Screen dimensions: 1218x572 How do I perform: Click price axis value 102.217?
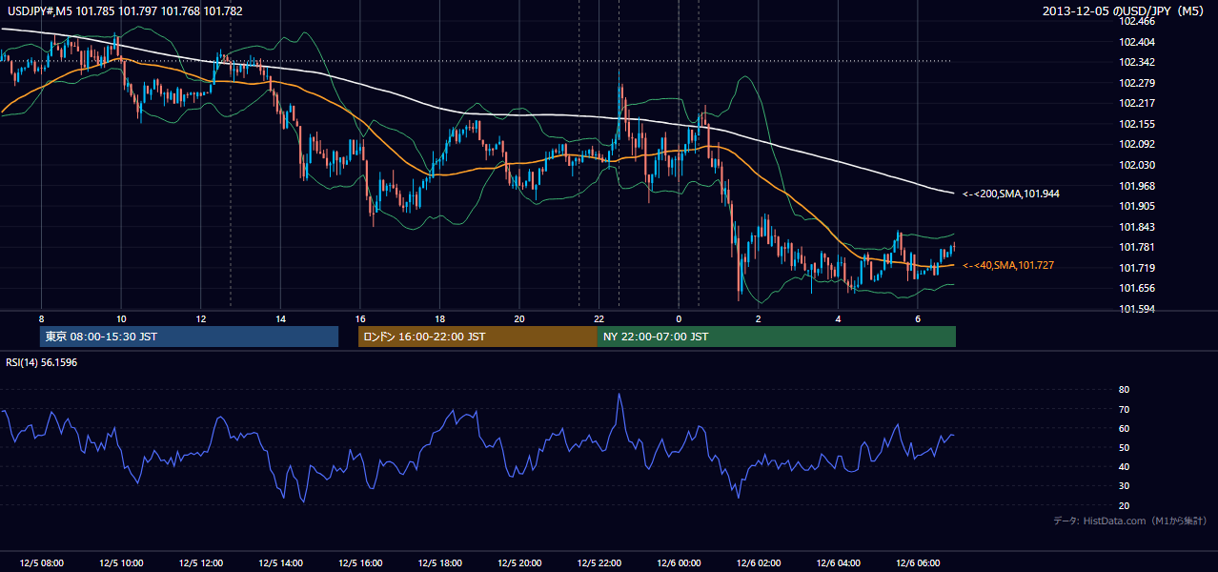coord(1136,103)
